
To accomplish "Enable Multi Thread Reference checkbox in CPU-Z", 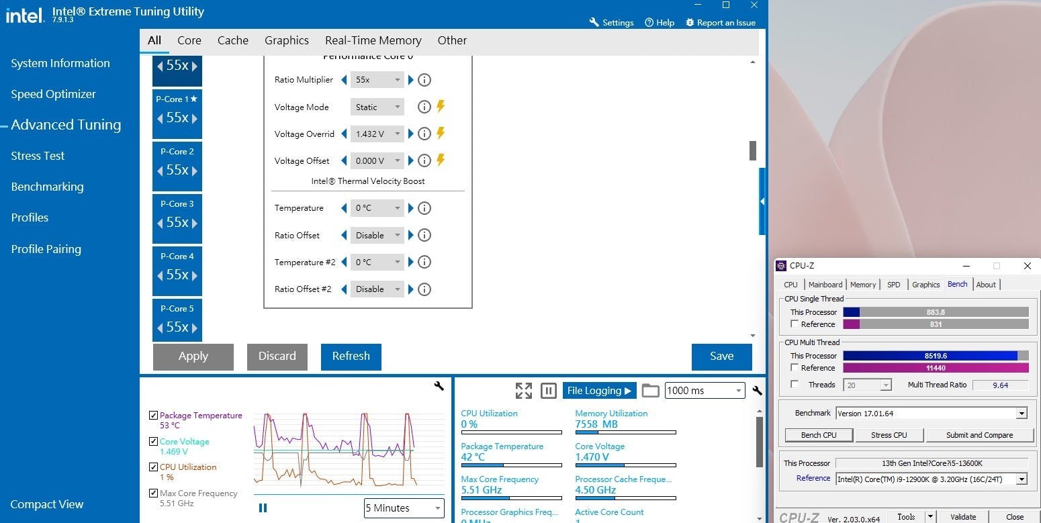I will click(x=795, y=368).
